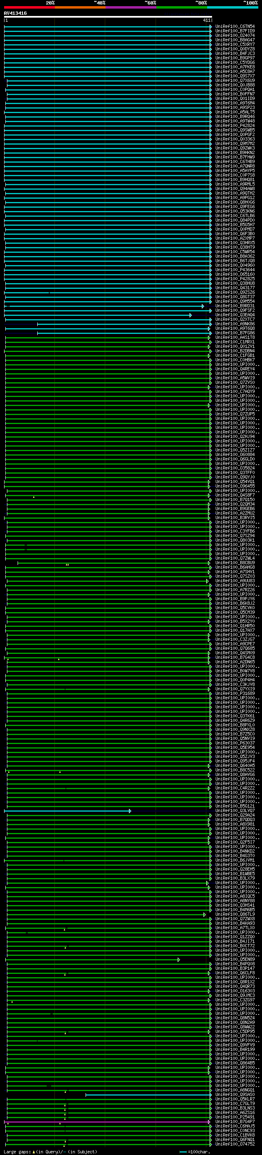Select the UniRef100_Q3LV07 label

(235, 811)
